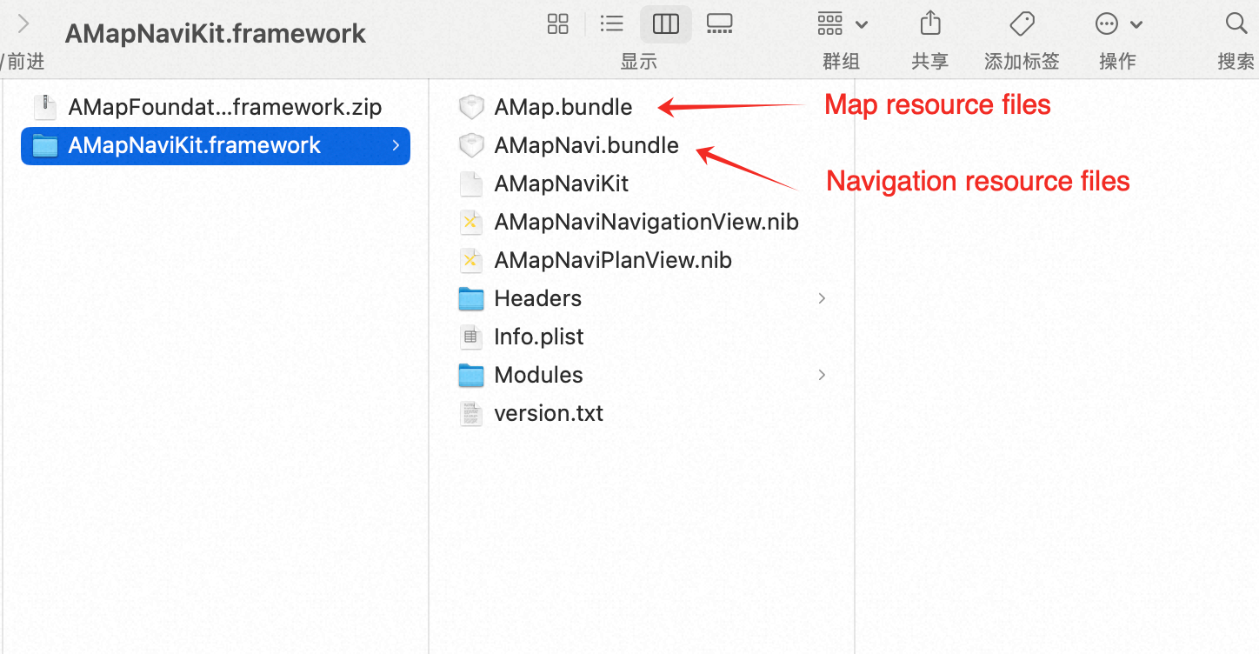The width and height of the screenshot is (1259, 654).
Task: Switch to icon grid view
Action: click(x=558, y=23)
